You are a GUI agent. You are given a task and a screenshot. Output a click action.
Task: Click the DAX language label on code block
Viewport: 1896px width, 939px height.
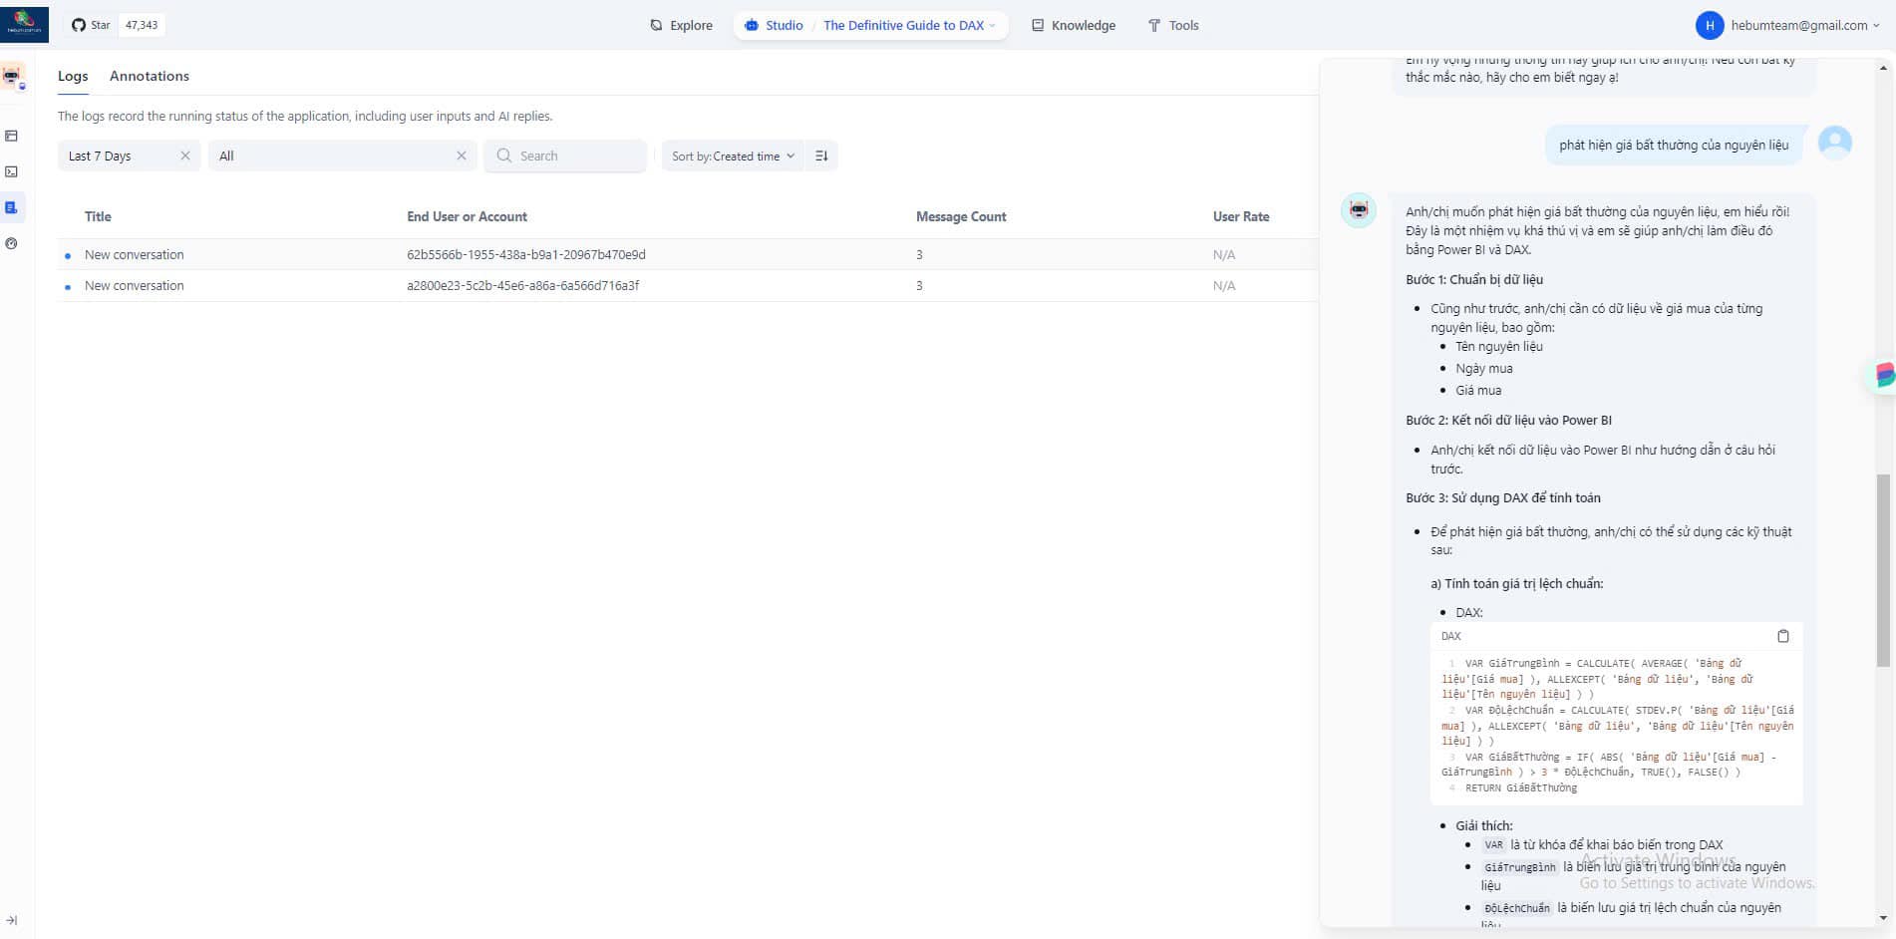(x=1451, y=636)
